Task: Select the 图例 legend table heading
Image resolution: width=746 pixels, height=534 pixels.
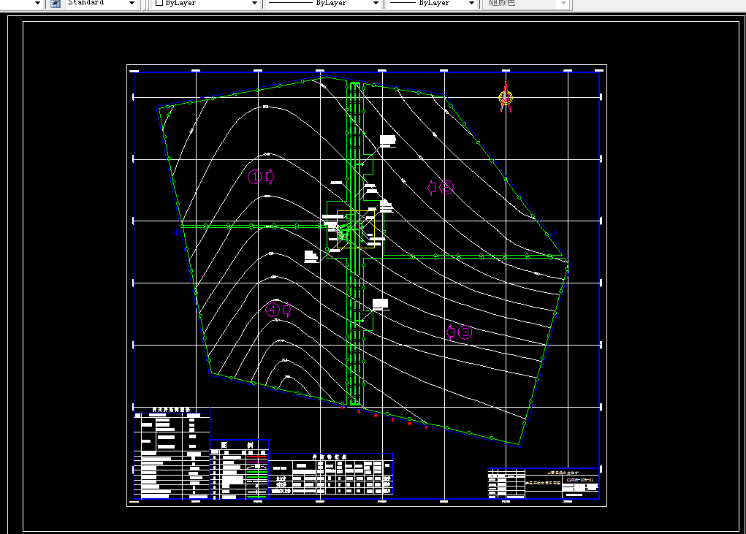Action: tap(237, 446)
